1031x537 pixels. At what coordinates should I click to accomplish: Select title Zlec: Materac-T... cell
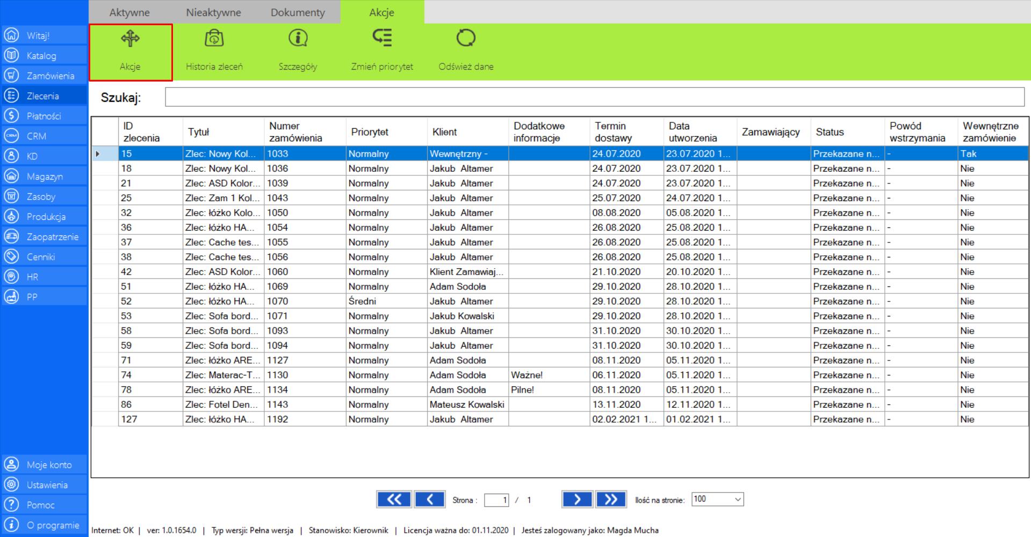point(223,375)
